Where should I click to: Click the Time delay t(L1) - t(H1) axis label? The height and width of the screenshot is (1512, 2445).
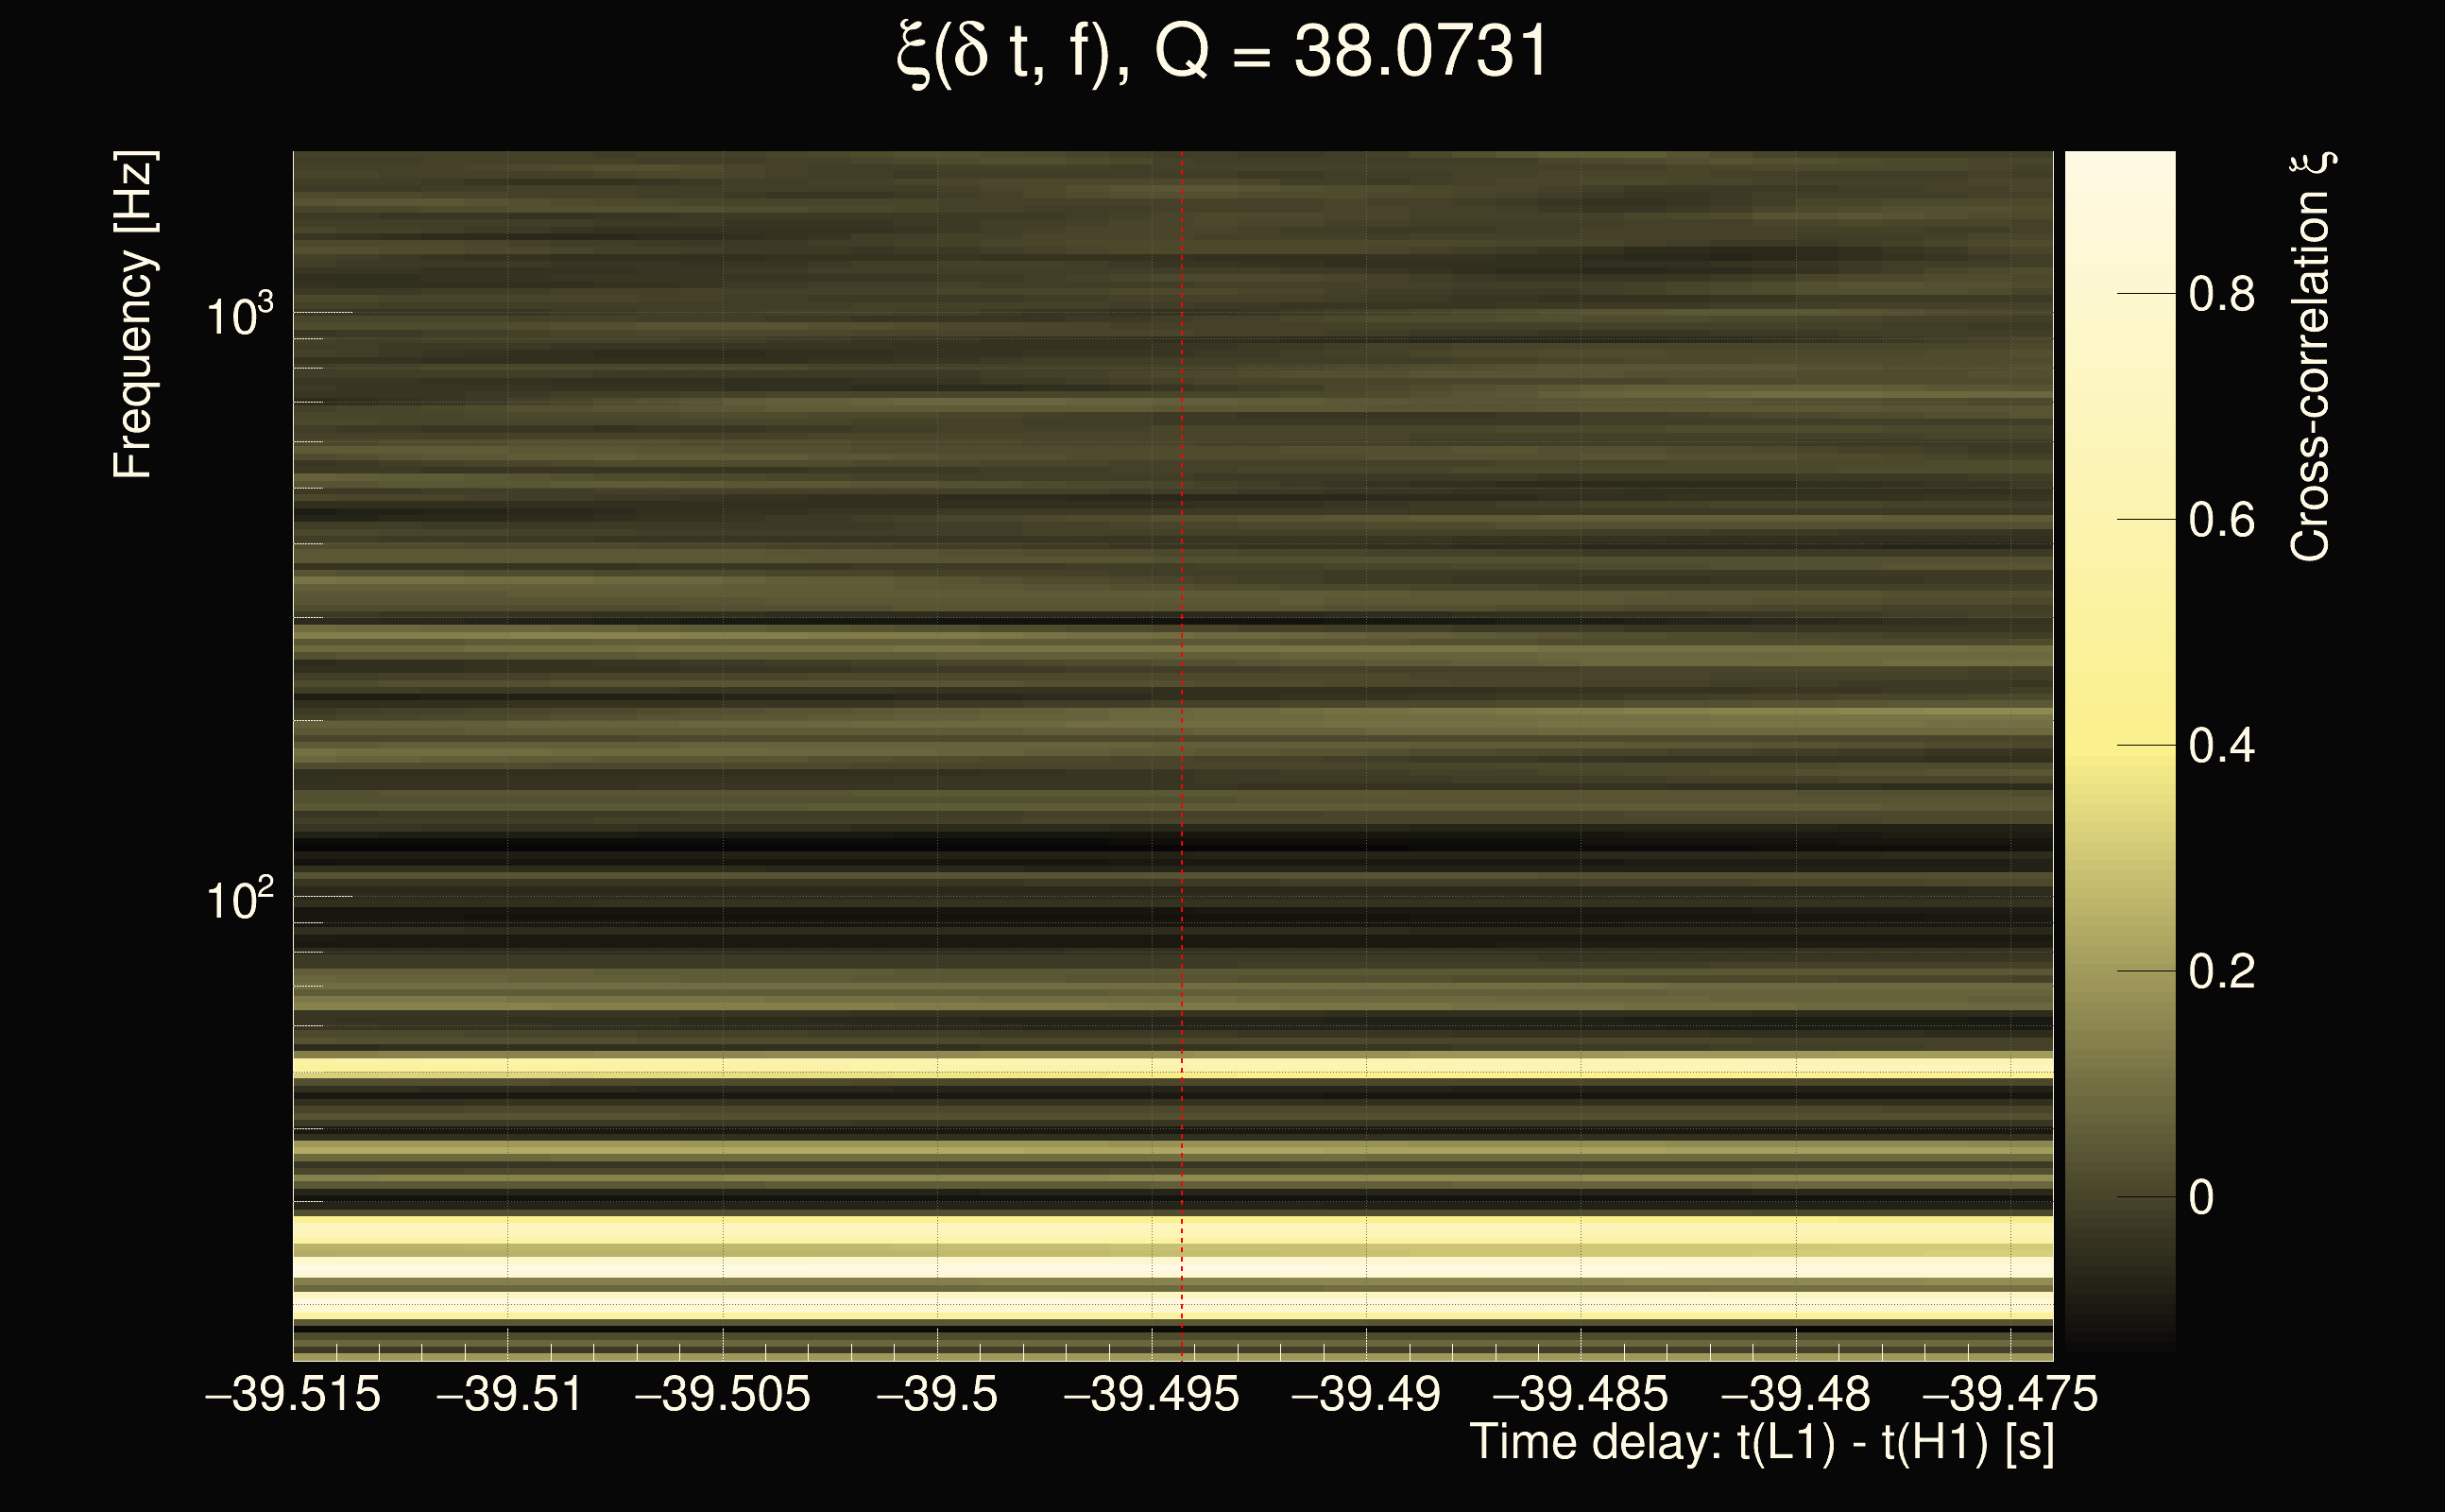pyautogui.click(x=1761, y=1443)
